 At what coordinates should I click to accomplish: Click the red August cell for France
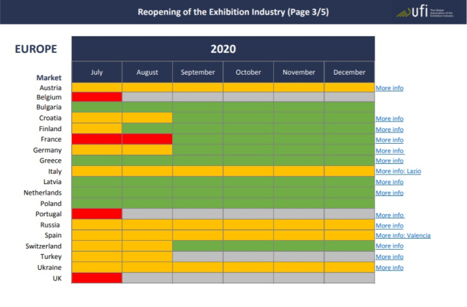tap(147, 140)
